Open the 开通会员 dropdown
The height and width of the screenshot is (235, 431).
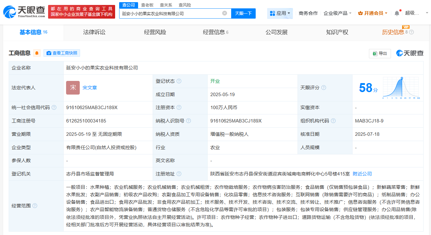tap(372, 13)
